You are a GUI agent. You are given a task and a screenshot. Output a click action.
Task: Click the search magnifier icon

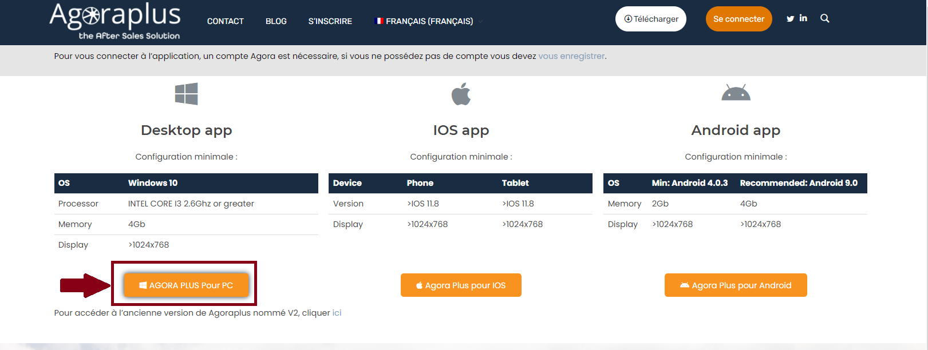(x=825, y=18)
